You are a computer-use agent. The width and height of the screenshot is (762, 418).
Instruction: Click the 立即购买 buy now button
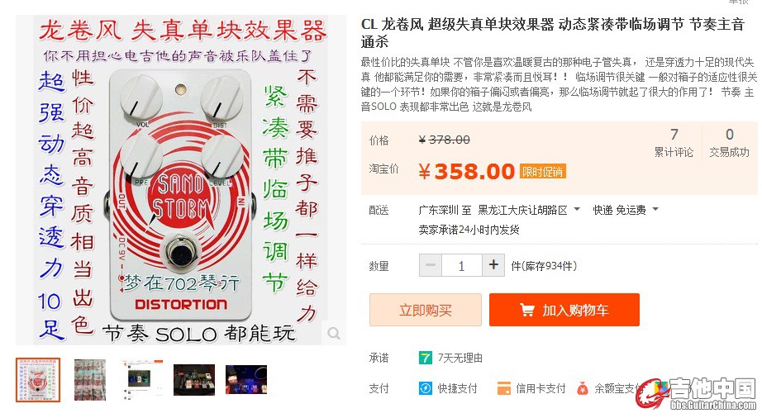tap(425, 311)
